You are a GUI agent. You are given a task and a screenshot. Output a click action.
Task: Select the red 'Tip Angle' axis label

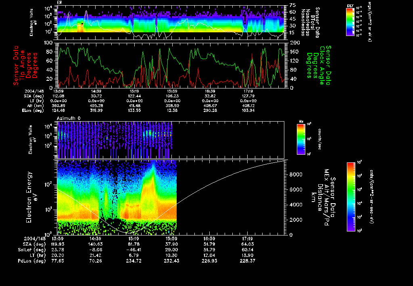coord(22,65)
